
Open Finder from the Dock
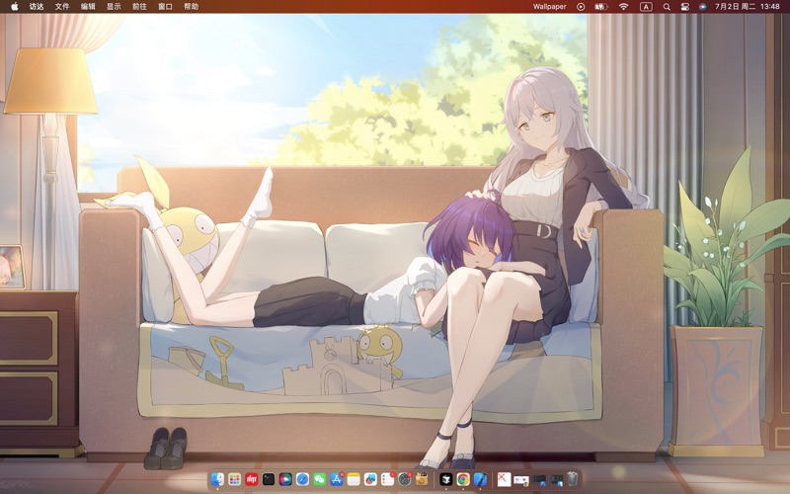(x=217, y=478)
